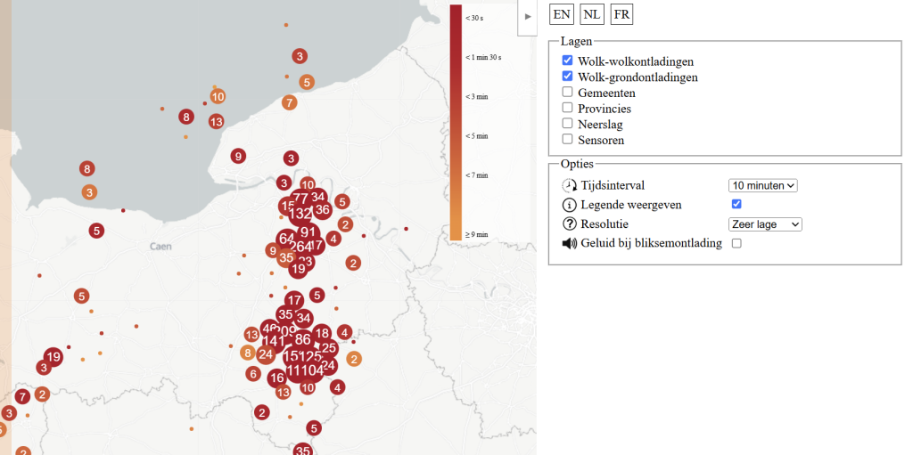The image size is (913, 455).
Task: Switch language to FR
Action: (621, 14)
